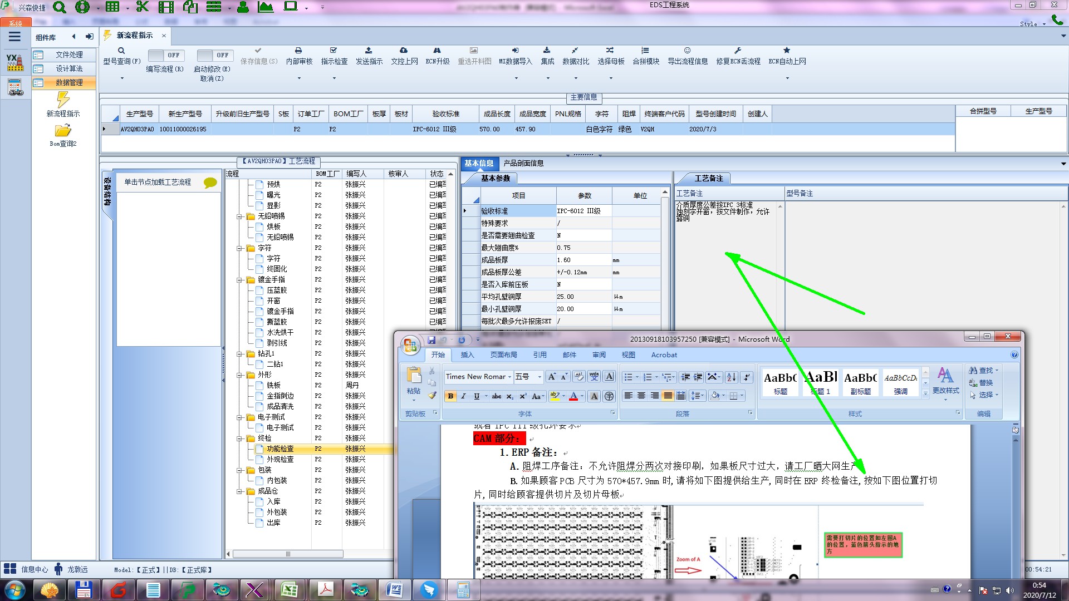Collapse the 镀金手指 tree folder

click(x=239, y=280)
